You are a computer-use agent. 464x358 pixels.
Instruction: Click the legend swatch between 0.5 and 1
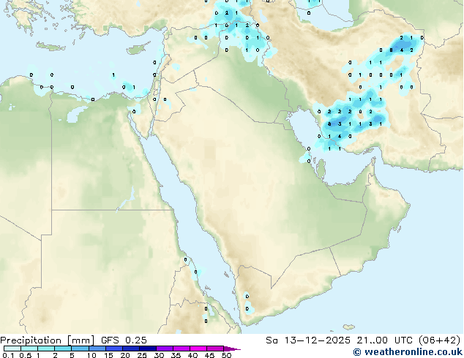[x=29, y=349]
